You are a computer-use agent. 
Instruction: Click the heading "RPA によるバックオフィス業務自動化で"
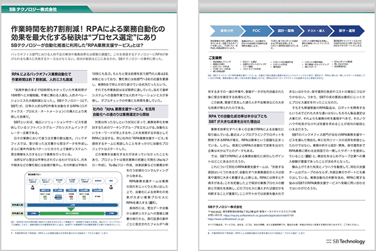[x=41, y=74]
